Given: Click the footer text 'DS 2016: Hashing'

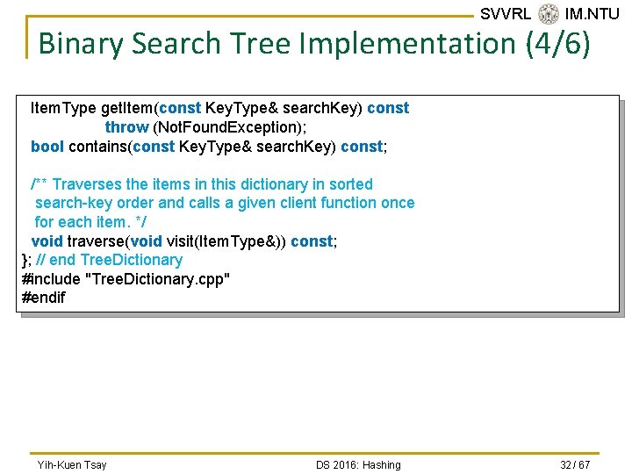Looking at the screenshot, I should click(358, 464).
